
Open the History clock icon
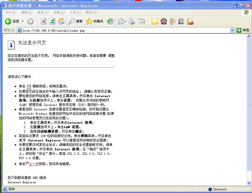[x=110, y=21]
